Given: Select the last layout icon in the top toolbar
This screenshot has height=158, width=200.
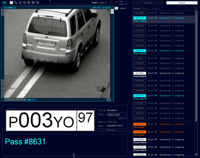Looking at the screenshot, I should click(37, 3).
